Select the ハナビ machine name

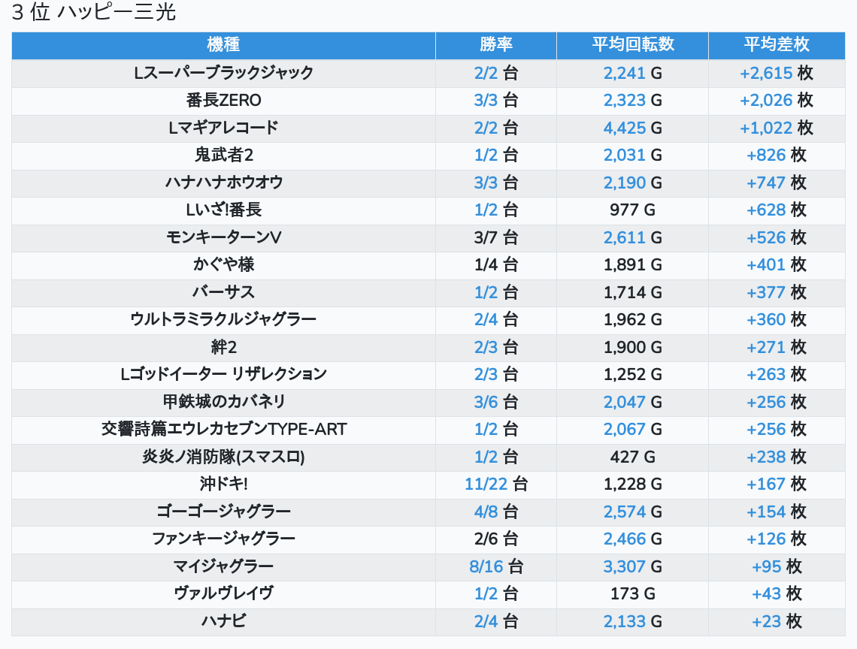coord(223,622)
